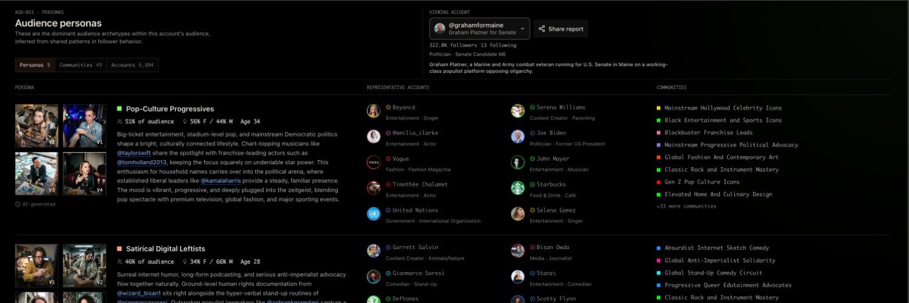909x303 pixels.
Task: Click the United Nations logo avatar
Action: pyautogui.click(x=373, y=214)
